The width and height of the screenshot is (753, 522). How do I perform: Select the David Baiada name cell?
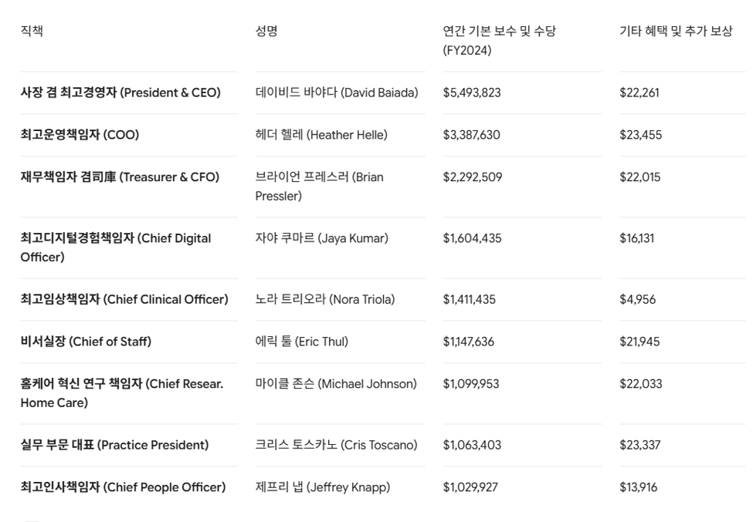pyautogui.click(x=337, y=93)
